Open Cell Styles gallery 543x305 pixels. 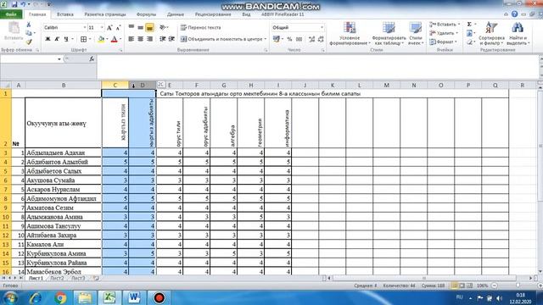[x=416, y=34]
